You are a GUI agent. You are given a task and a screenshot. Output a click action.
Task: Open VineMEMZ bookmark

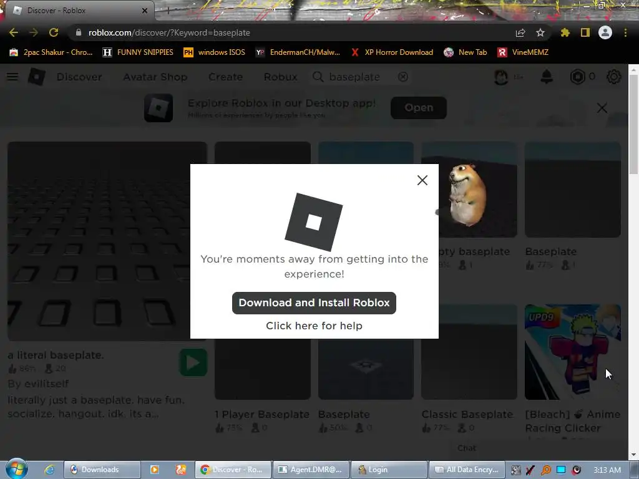523,52
